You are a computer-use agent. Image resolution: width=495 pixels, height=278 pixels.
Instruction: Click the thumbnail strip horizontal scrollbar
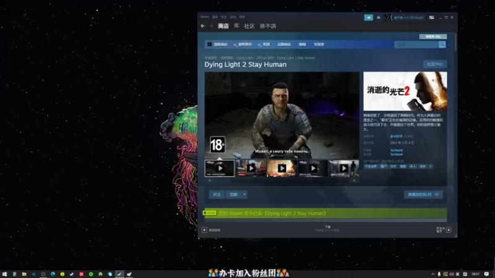pos(282,180)
